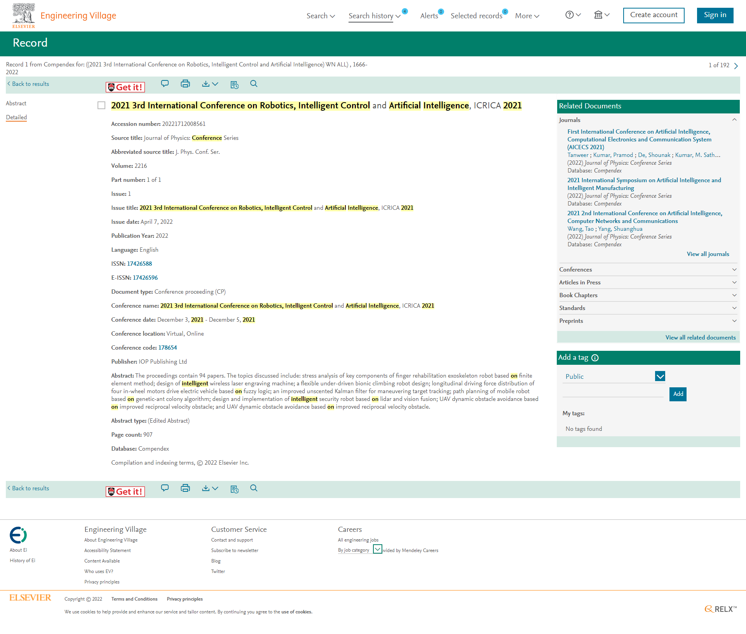The image size is (746, 634).
Task: Click author Wang, Tao link
Action: [580, 229]
